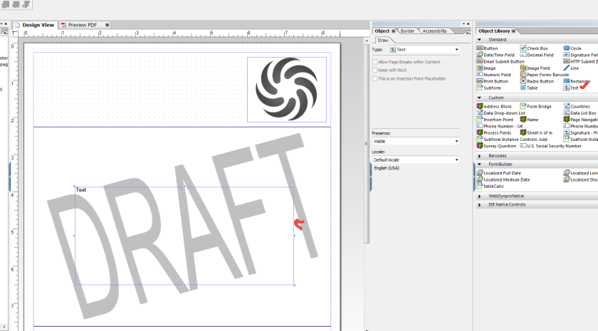Open the Presence dropdown set to Visible
598x331 pixels.
tap(416, 142)
